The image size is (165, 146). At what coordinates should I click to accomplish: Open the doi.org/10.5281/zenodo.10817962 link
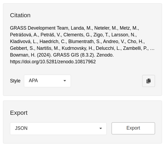click(x=53, y=62)
